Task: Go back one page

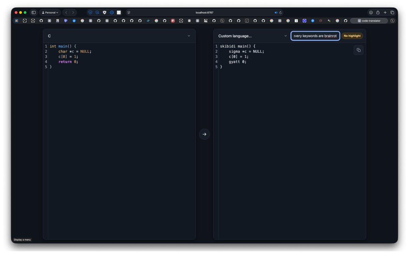Action: pyautogui.click(x=66, y=13)
